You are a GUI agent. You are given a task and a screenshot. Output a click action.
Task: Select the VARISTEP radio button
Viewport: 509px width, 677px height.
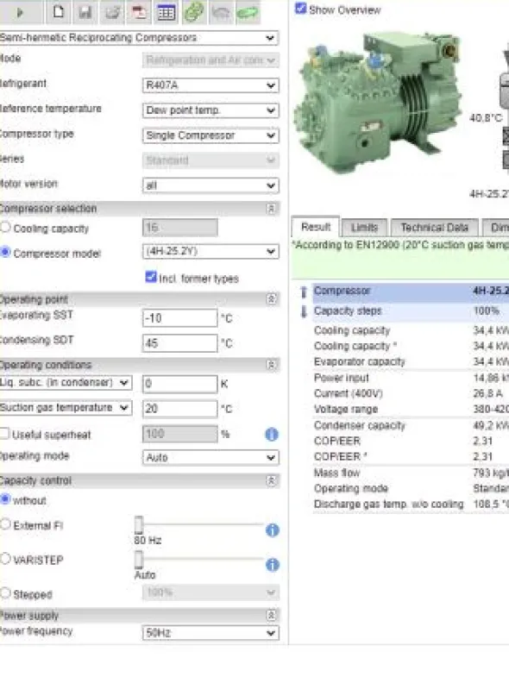click(5, 559)
